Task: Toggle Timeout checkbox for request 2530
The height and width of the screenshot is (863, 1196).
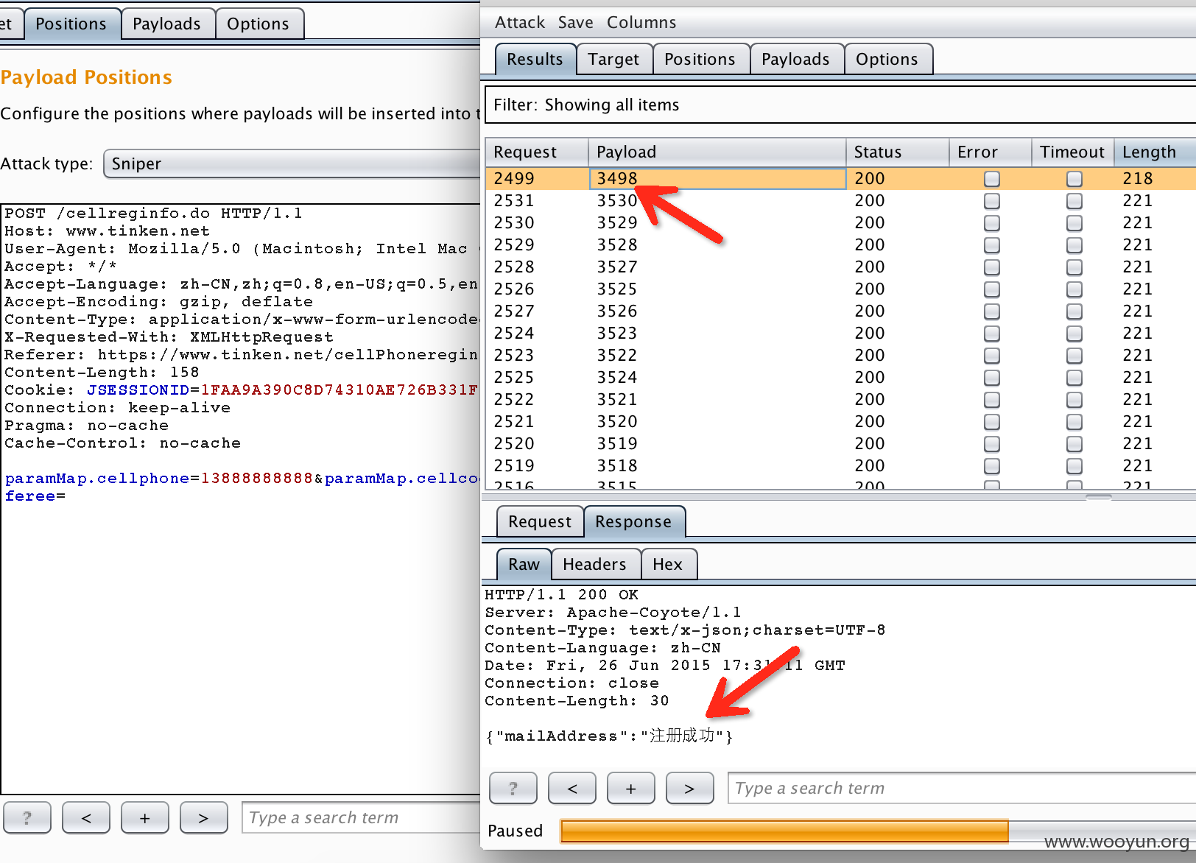Action: click(1074, 222)
